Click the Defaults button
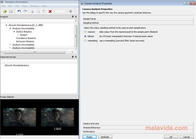 [105, 137]
